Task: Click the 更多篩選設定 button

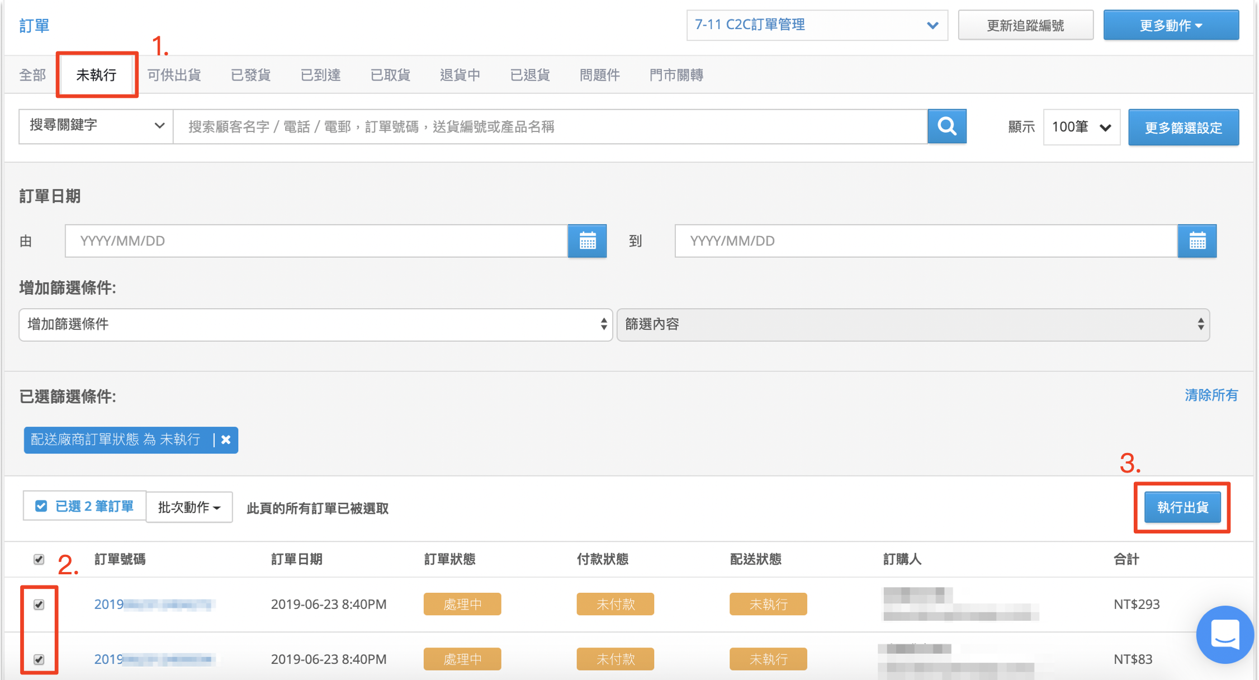Action: (x=1183, y=127)
